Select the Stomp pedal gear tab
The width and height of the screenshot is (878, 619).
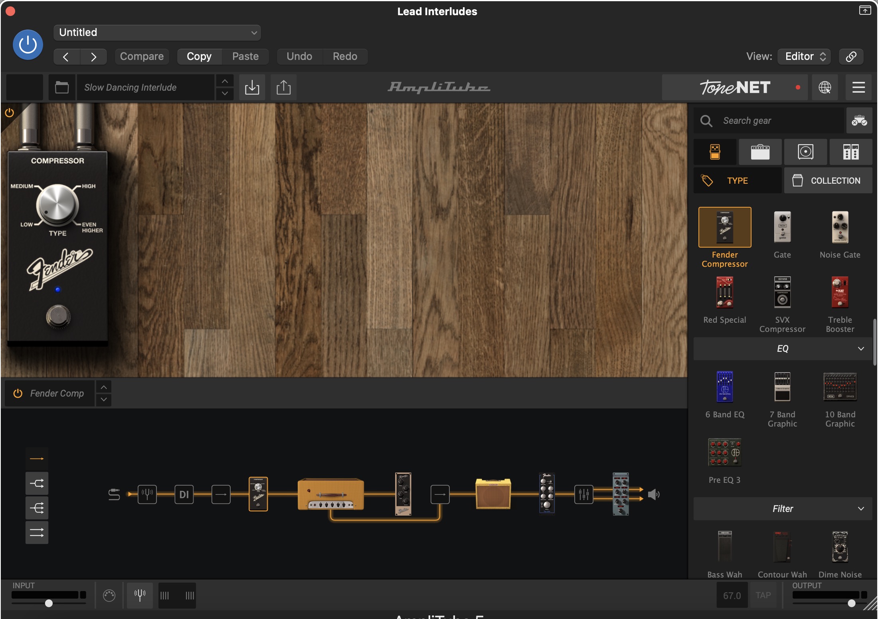715,152
